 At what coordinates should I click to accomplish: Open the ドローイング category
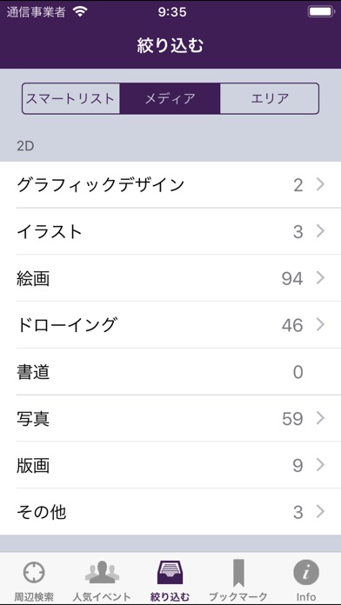pyautogui.click(x=170, y=325)
